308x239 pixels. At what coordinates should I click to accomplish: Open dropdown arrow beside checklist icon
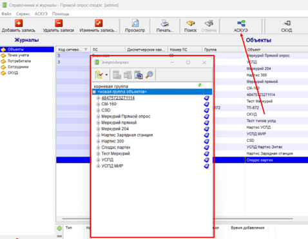106,75
